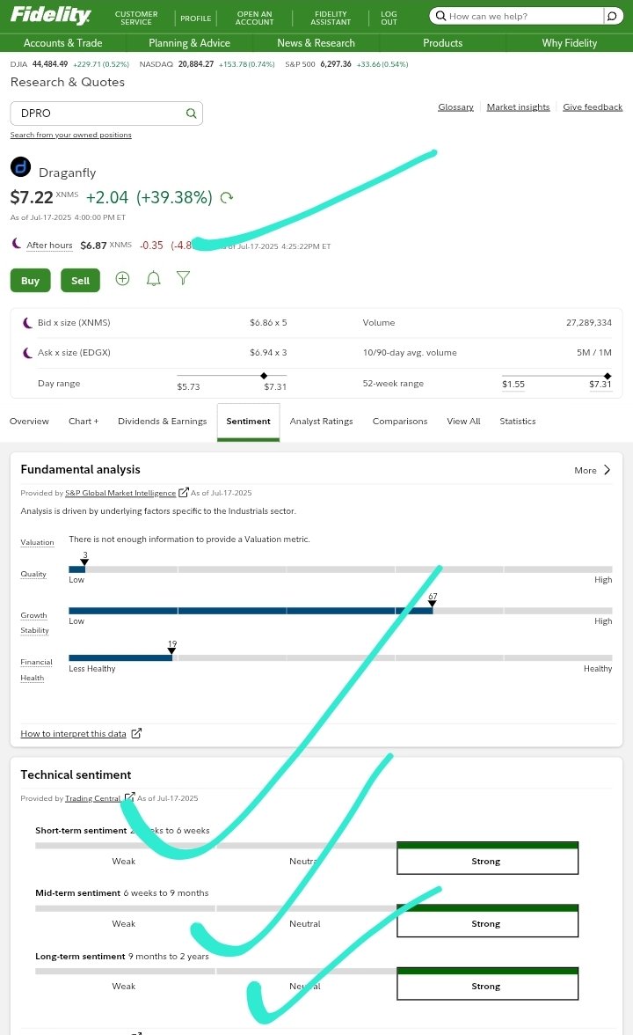Click Give feedback link
The height and width of the screenshot is (1035, 633).
click(593, 107)
